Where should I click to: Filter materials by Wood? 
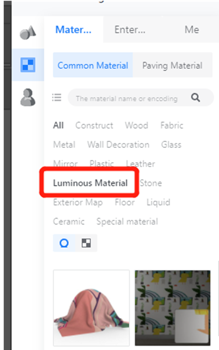(137, 125)
